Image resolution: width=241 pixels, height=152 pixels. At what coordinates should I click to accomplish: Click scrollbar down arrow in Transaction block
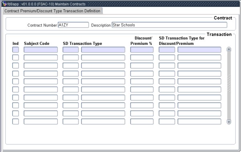tap(229, 122)
